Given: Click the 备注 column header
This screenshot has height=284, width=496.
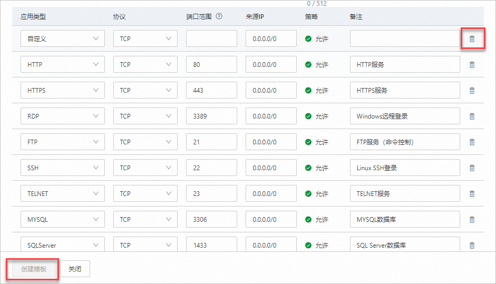Looking at the screenshot, I should (x=356, y=16).
